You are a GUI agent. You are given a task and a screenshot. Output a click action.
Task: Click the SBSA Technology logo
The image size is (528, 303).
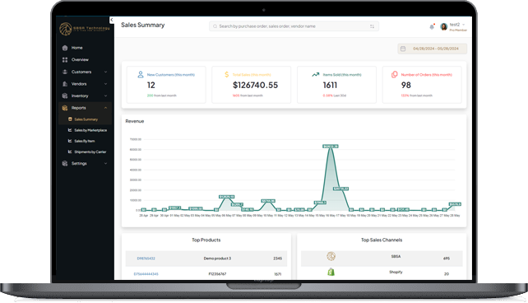click(x=85, y=29)
